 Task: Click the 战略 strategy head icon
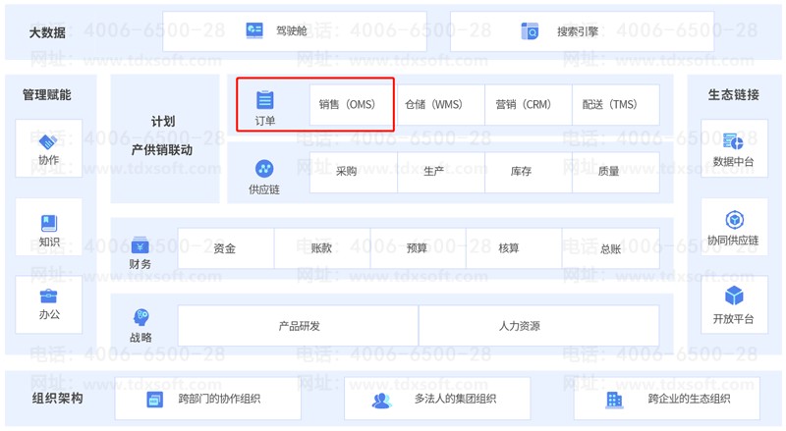coord(140,318)
